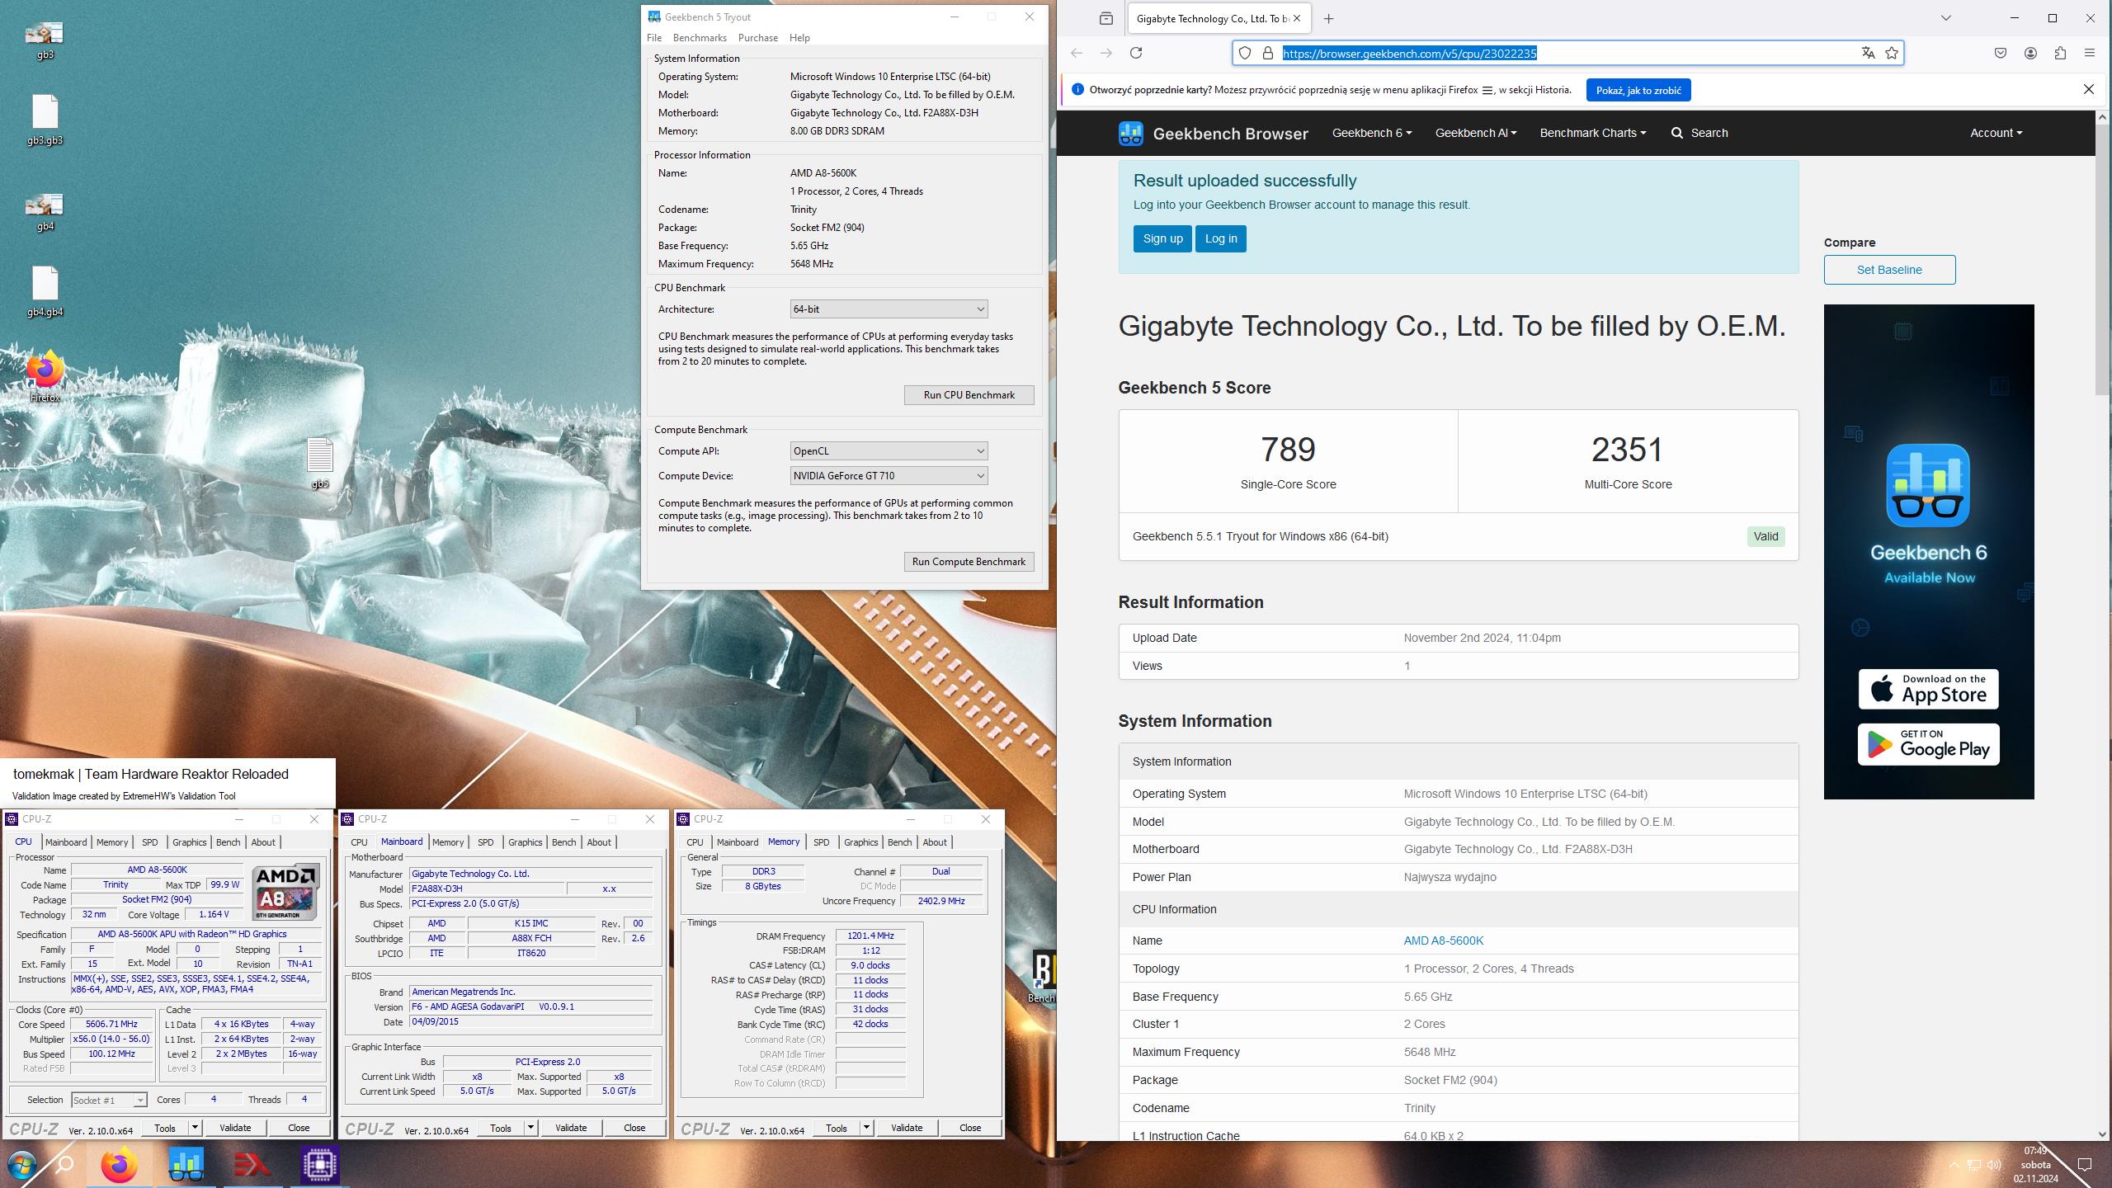Open Geekbench File menu

point(654,37)
